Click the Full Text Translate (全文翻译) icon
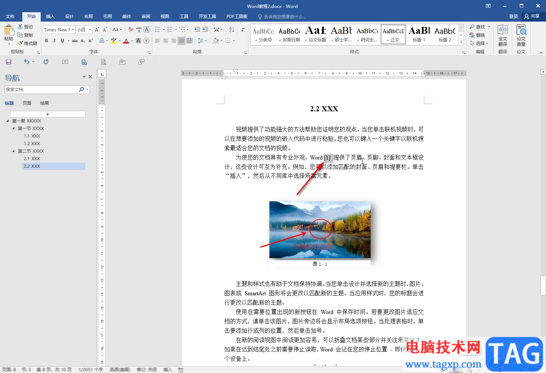Image resolution: width=546 pixels, height=373 pixels. pos(502,35)
